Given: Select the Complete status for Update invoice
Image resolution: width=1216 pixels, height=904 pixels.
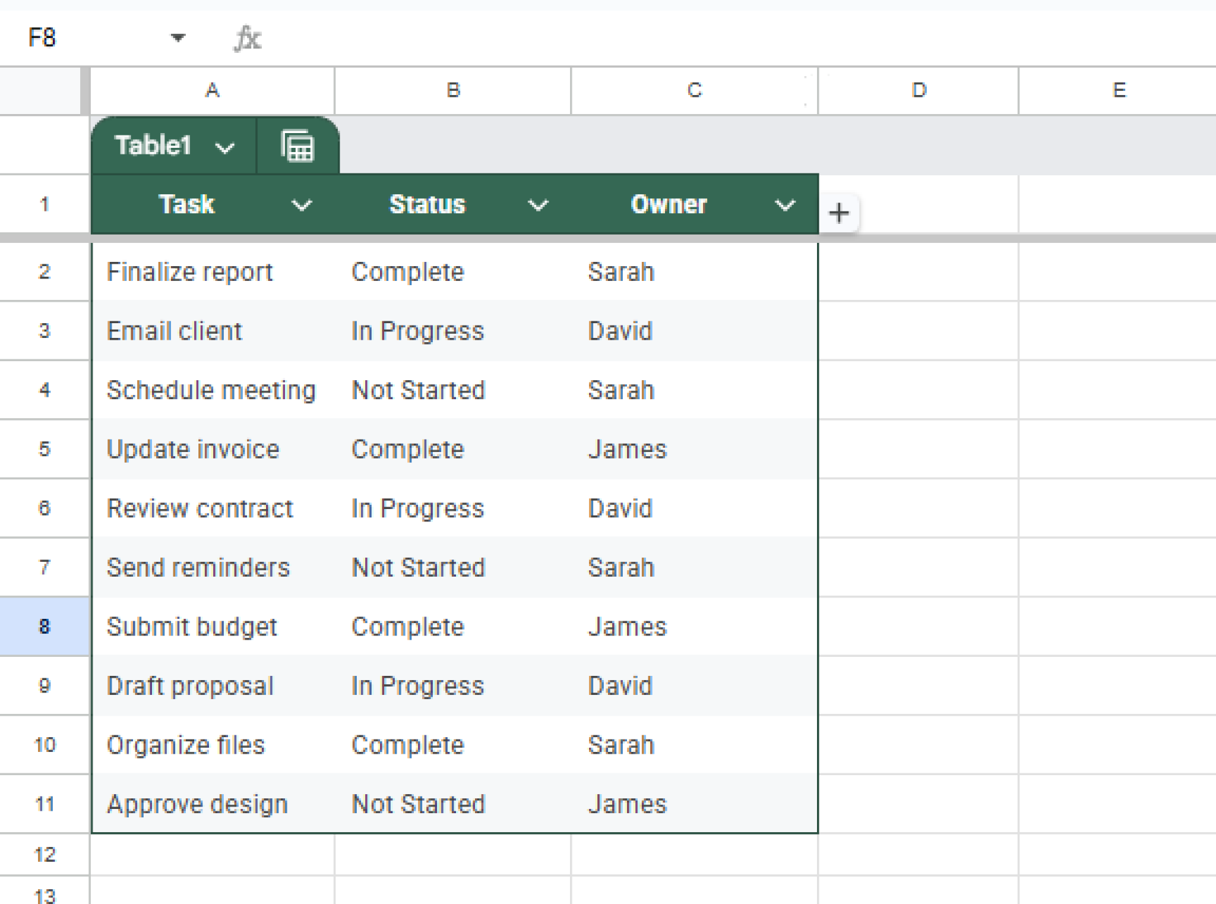Looking at the screenshot, I should tap(407, 449).
